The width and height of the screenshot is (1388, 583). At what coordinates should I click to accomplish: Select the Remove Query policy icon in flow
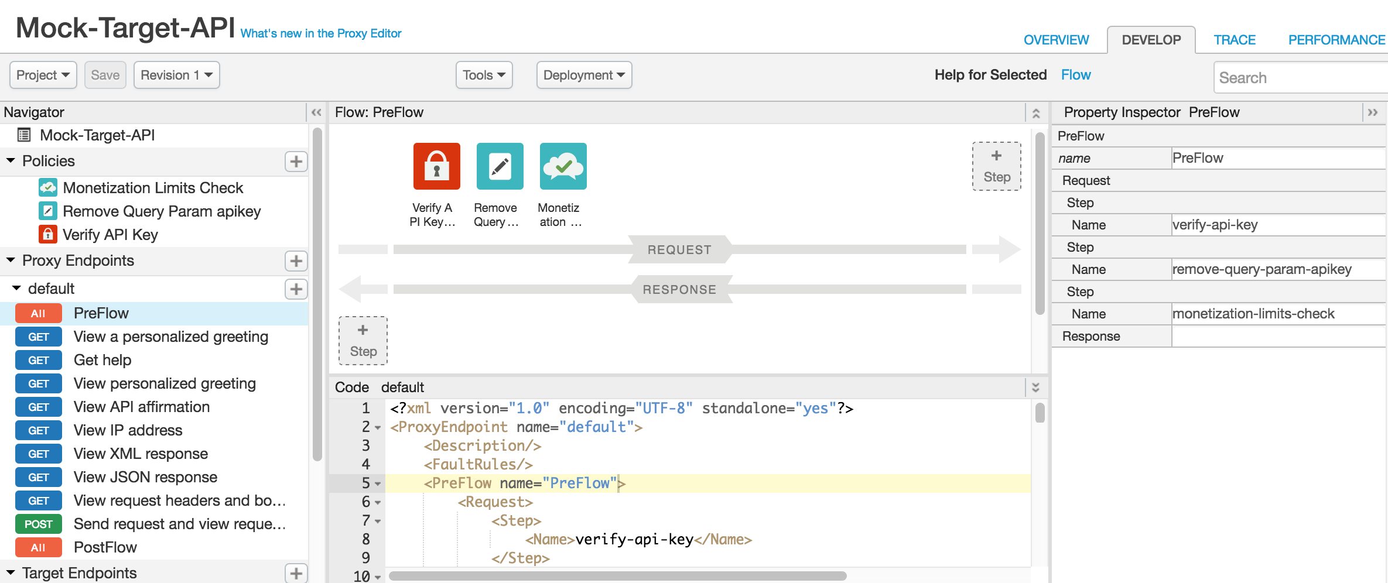click(x=500, y=166)
